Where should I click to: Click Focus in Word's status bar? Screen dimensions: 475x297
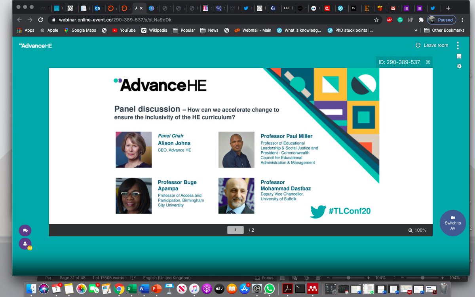click(x=264, y=278)
